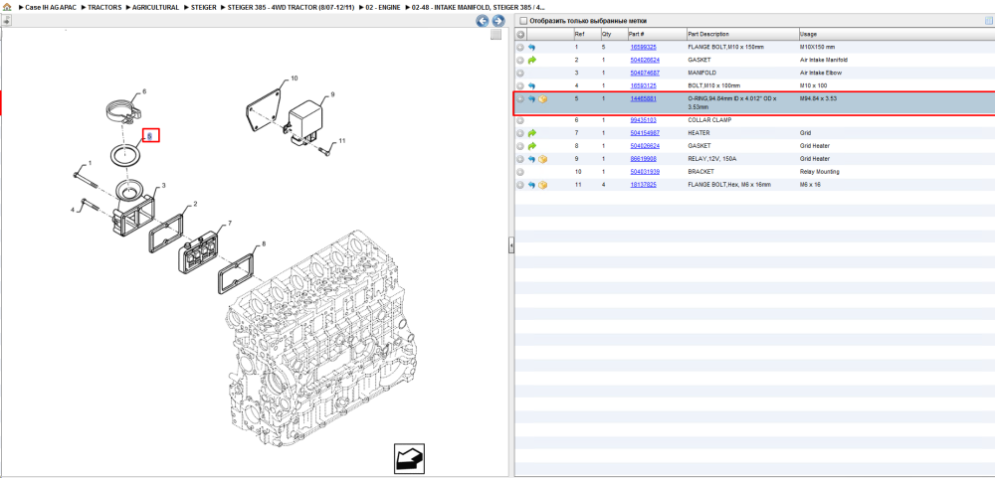Viewport: 995px width, 478px height.
Task: Click the add-all circle icon in the table header
Action: click(x=520, y=34)
